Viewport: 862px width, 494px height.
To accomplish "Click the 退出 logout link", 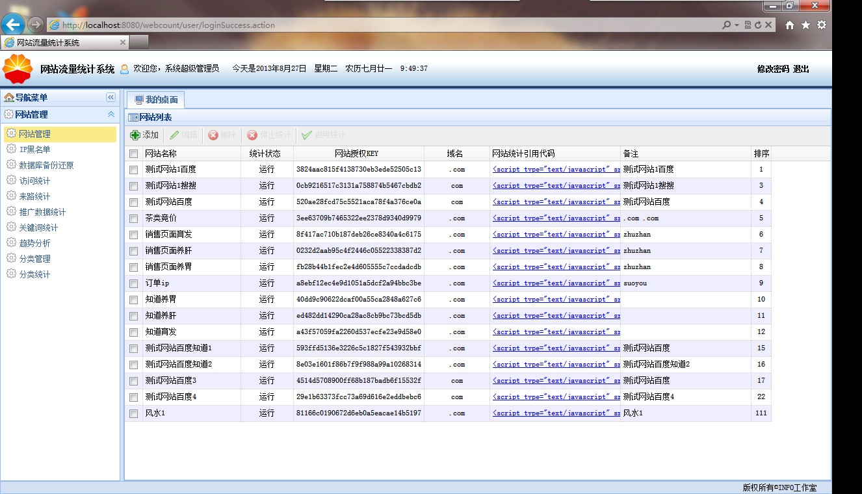I will pos(801,69).
